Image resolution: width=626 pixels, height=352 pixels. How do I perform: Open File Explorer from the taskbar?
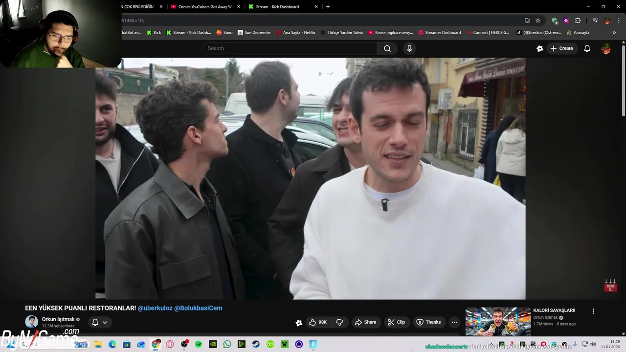pos(98,344)
